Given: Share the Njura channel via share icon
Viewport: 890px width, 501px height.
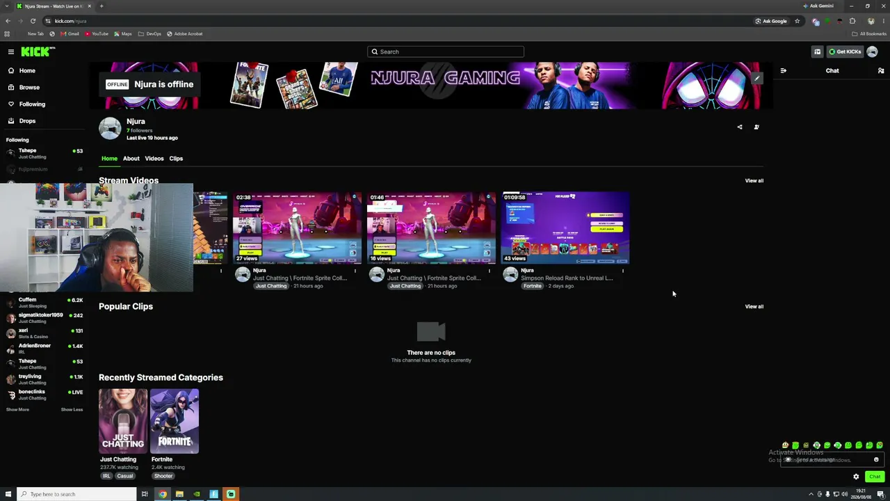Looking at the screenshot, I should [740, 127].
